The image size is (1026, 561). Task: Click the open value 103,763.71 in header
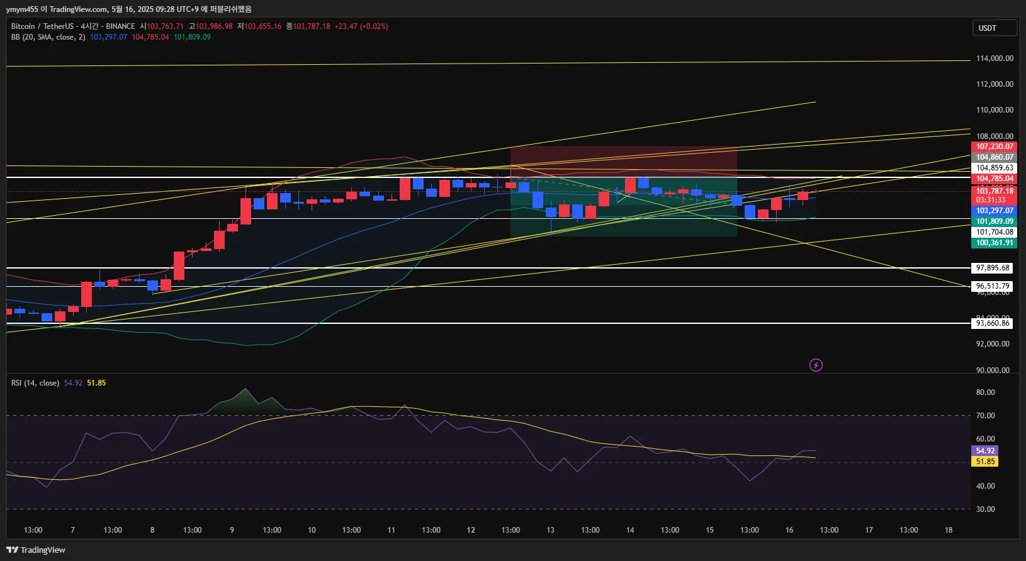point(165,26)
